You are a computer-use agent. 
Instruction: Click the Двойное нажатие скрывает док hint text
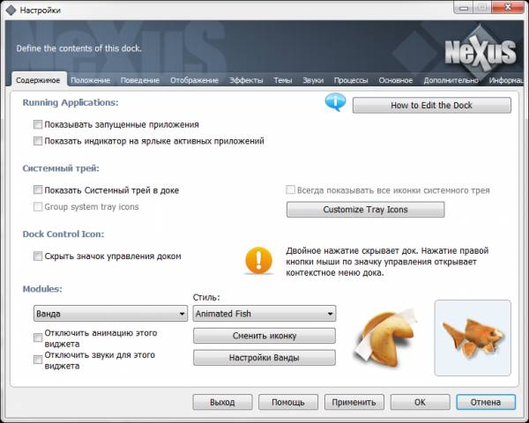[387, 262]
